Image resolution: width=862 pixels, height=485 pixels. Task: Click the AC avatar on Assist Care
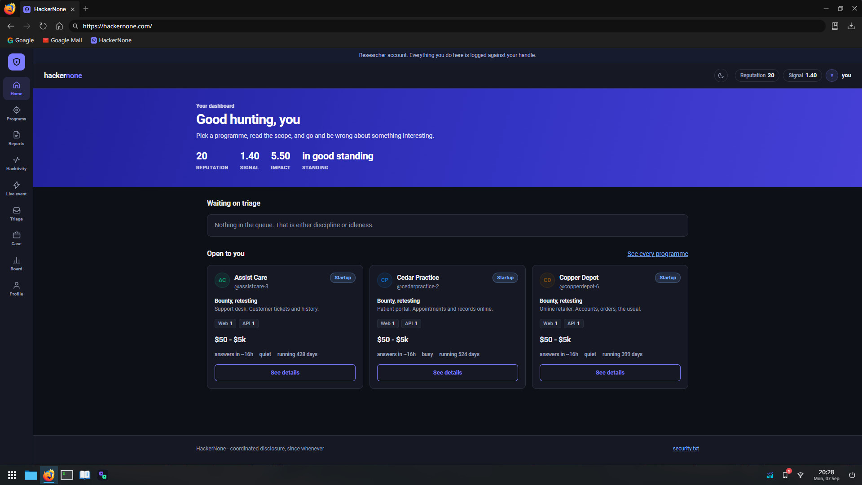click(x=222, y=280)
